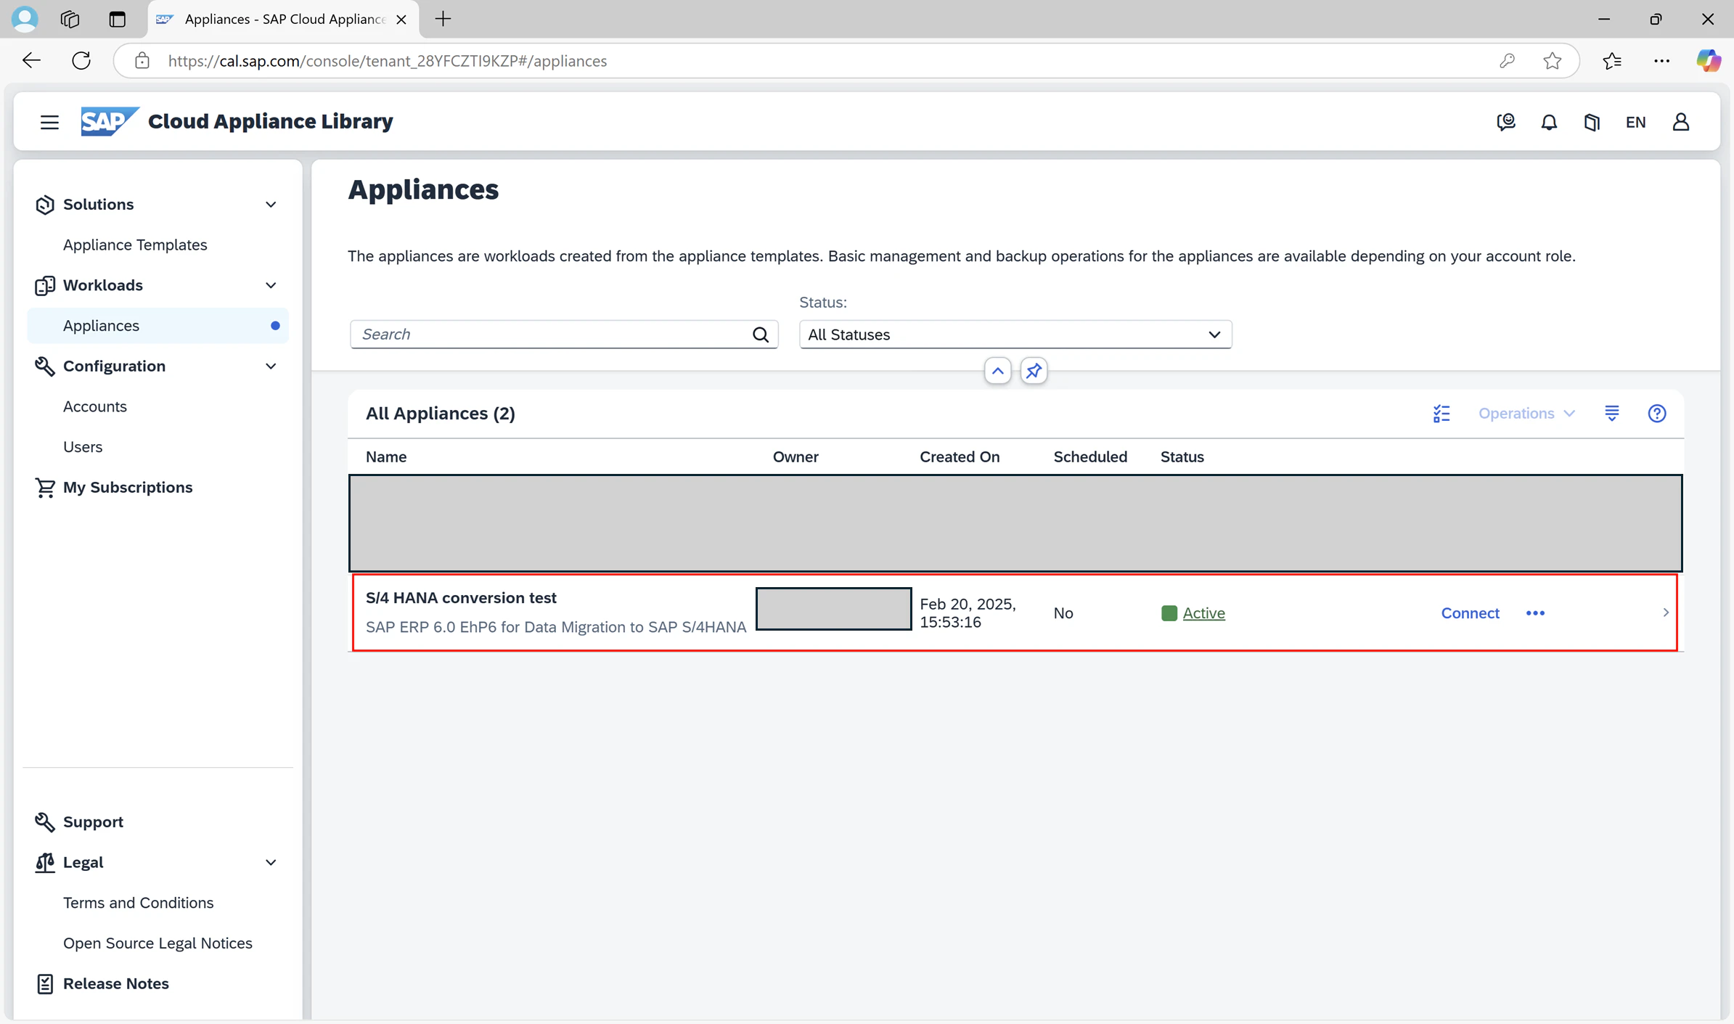
Task: Close the Appliances browser tab
Action: click(401, 20)
